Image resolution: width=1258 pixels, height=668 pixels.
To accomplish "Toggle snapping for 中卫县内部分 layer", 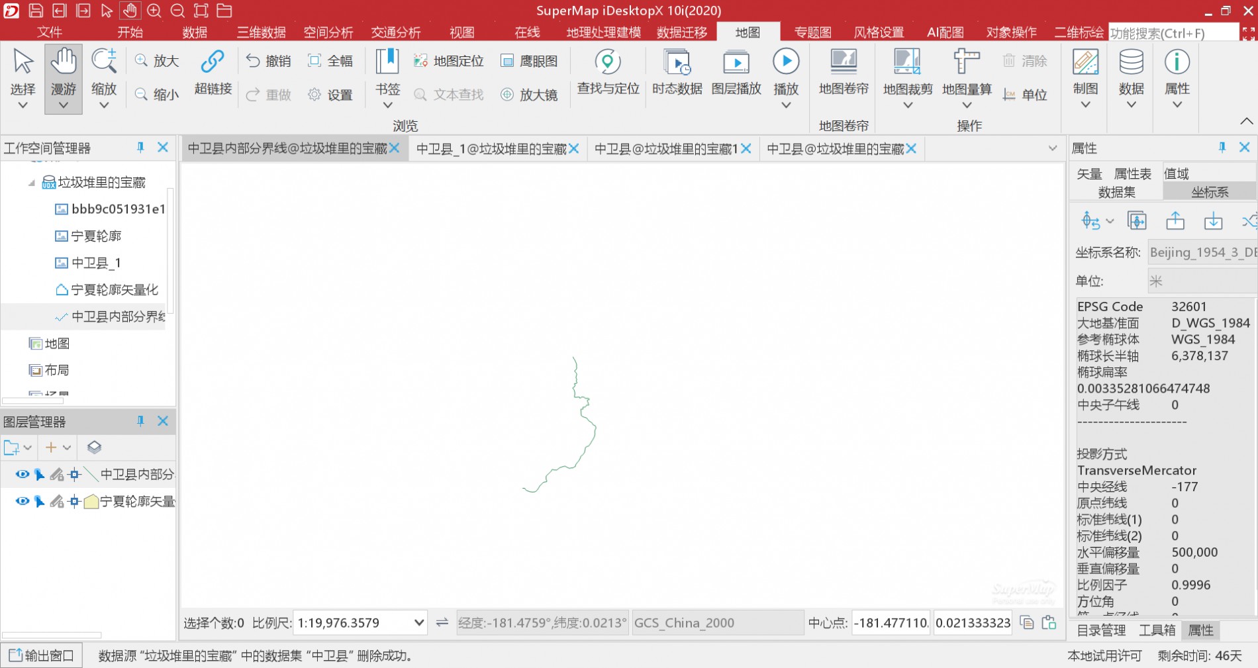I will [74, 474].
